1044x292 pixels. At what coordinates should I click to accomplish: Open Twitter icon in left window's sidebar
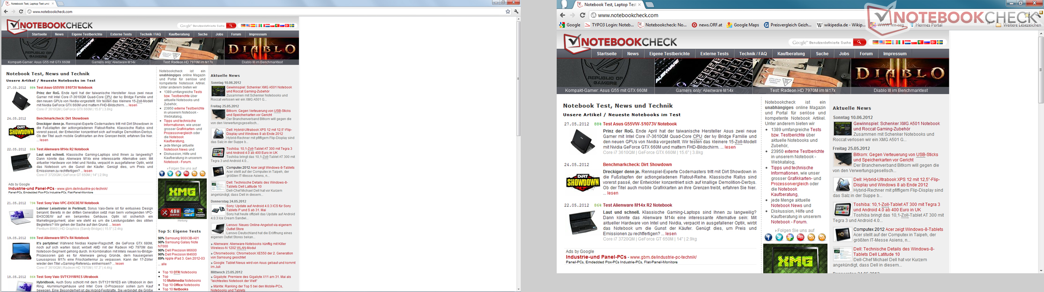point(170,174)
